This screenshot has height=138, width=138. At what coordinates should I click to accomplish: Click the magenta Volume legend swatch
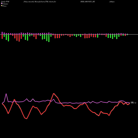click(2, 3)
